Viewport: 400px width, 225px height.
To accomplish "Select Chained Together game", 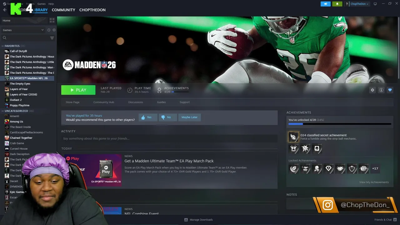I will (x=21, y=138).
